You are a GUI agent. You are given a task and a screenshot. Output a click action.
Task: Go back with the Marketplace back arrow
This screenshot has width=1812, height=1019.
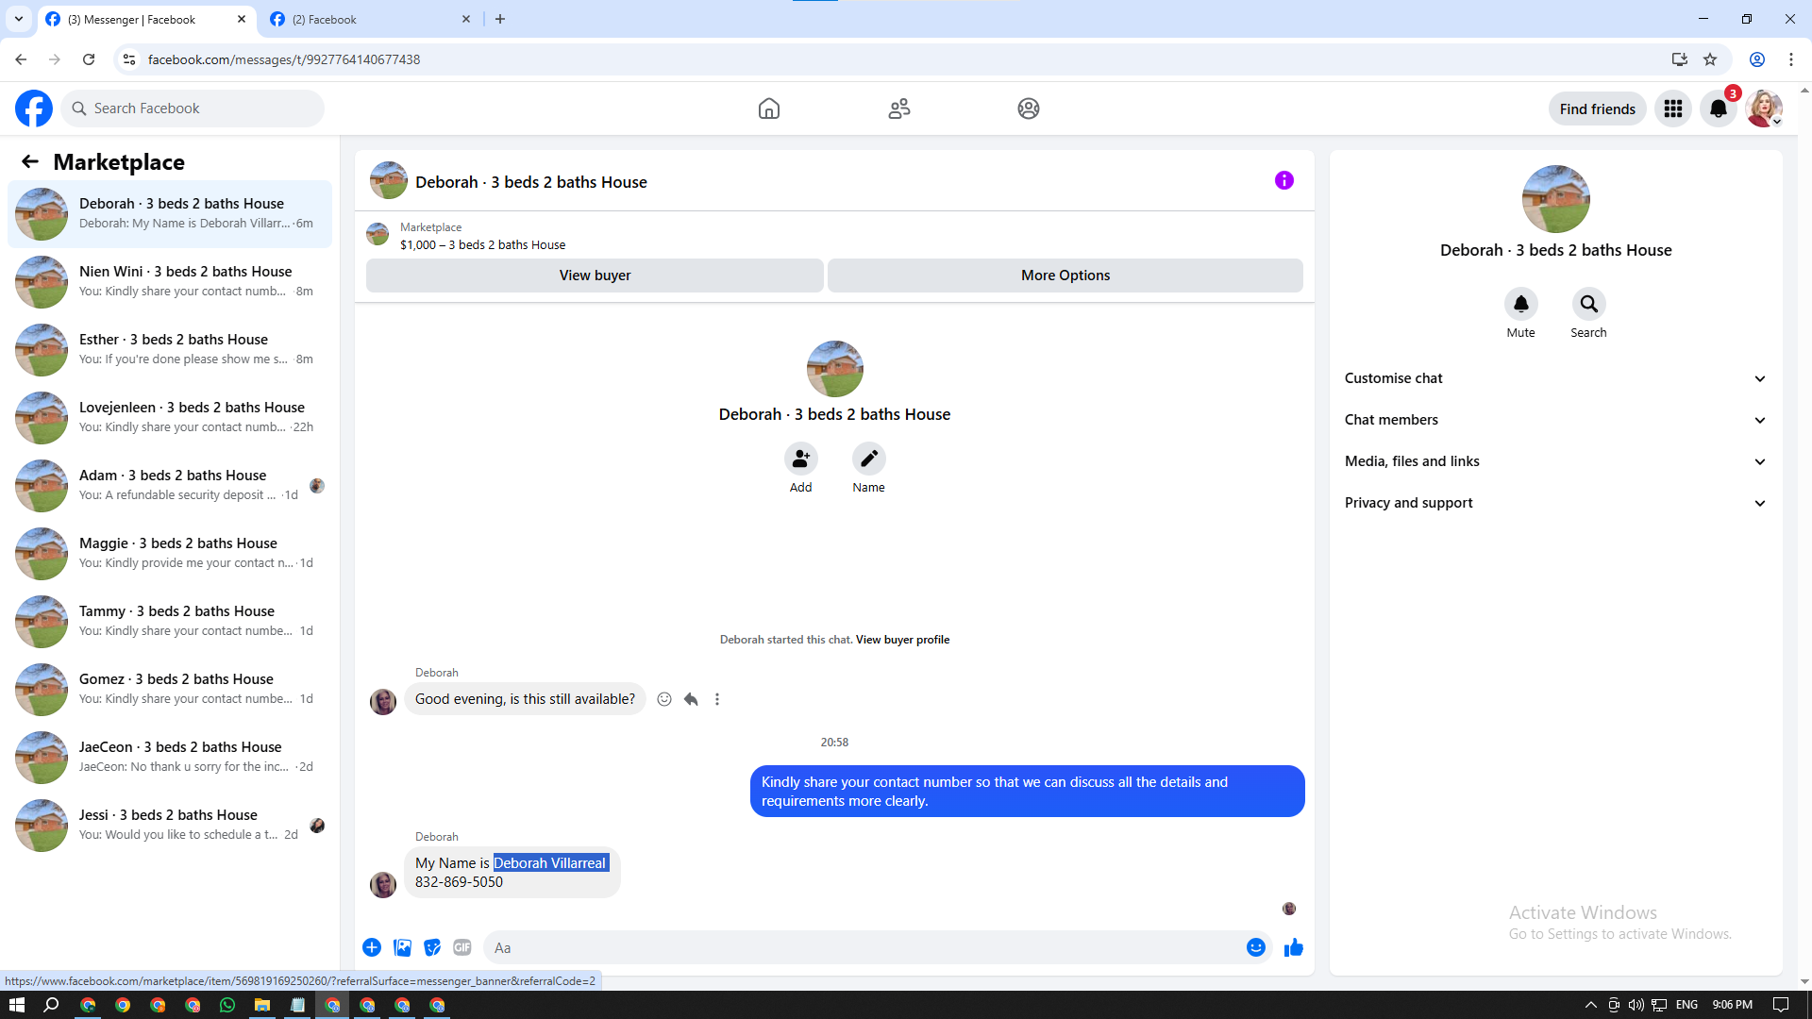click(30, 161)
